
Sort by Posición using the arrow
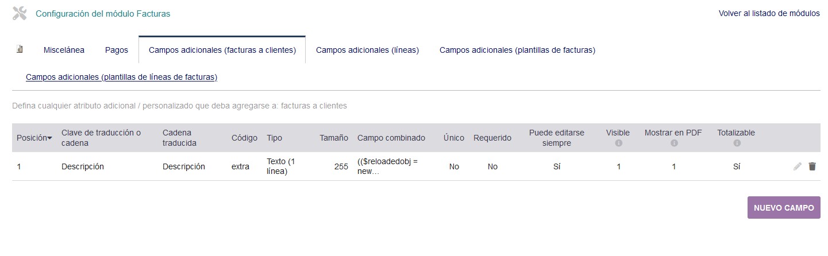49,138
